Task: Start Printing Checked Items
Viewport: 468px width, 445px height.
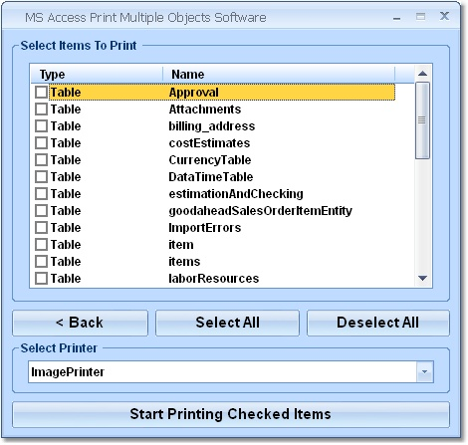Action: pos(231,414)
